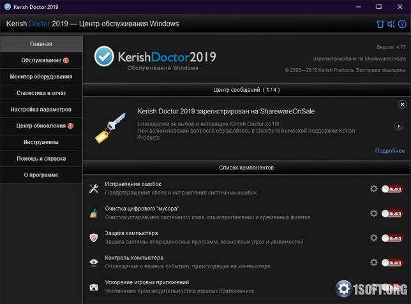Open Монитор оборудования section
This screenshot has width=411, height=304.
click(x=41, y=76)
